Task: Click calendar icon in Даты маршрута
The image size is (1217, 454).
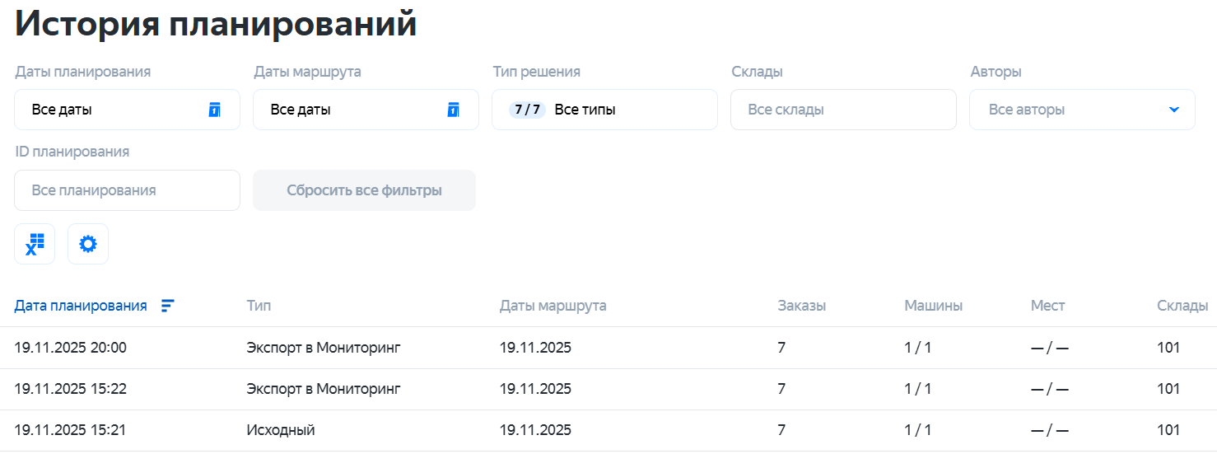Action: pos(453,110)
